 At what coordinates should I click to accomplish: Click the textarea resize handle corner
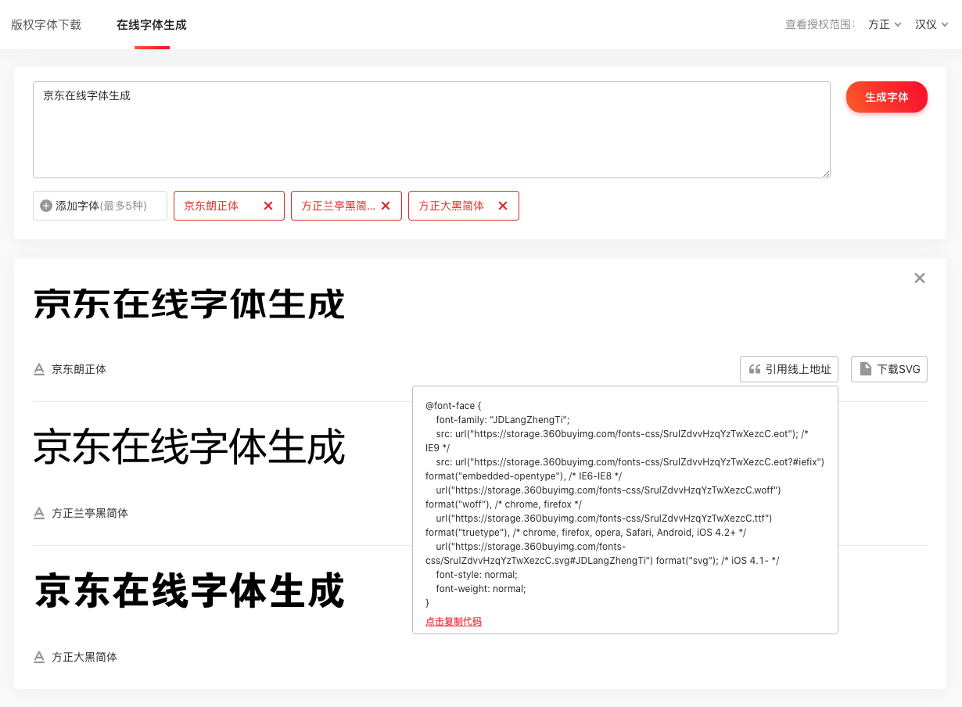[825, 173]
